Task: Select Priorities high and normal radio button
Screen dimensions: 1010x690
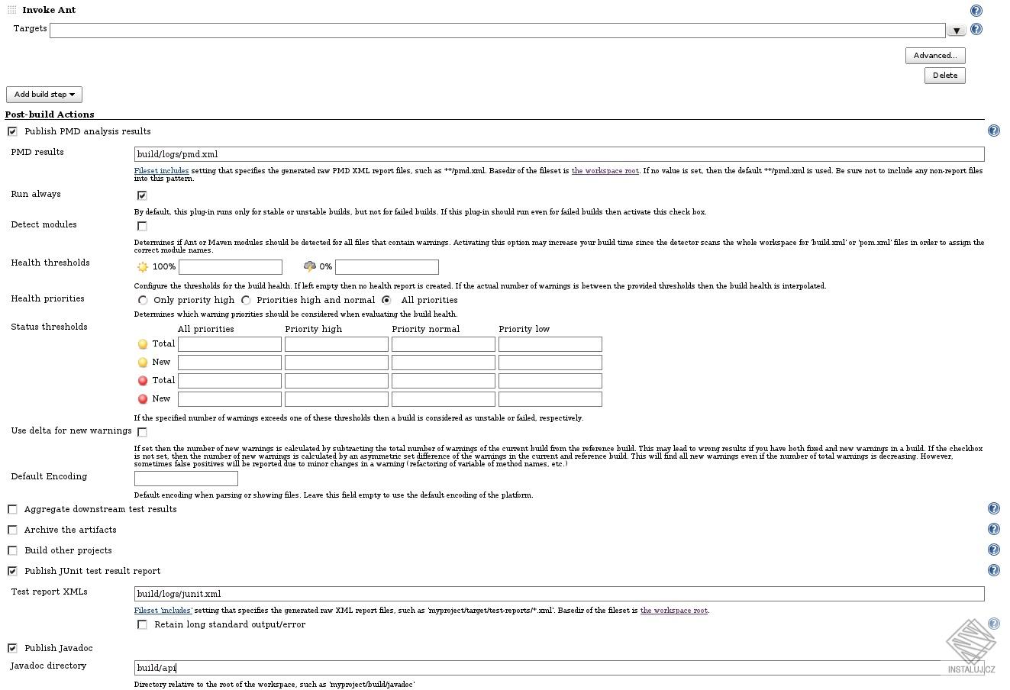Action: (246, 300)
